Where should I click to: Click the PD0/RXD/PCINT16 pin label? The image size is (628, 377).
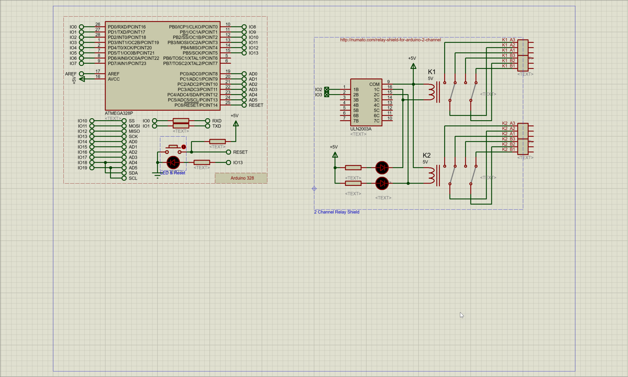point(127,27)
